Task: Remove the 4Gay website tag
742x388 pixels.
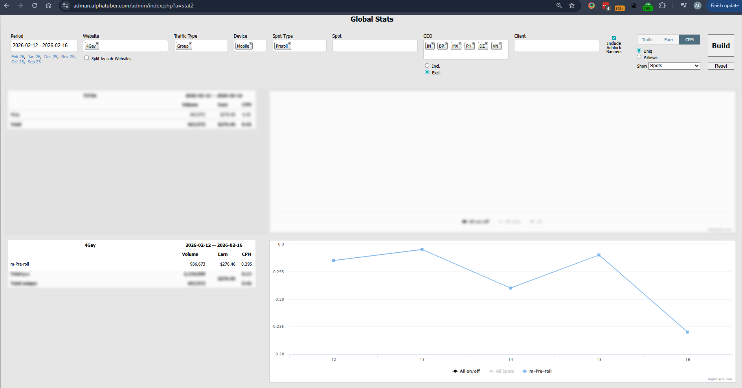Action: point(97,43)
